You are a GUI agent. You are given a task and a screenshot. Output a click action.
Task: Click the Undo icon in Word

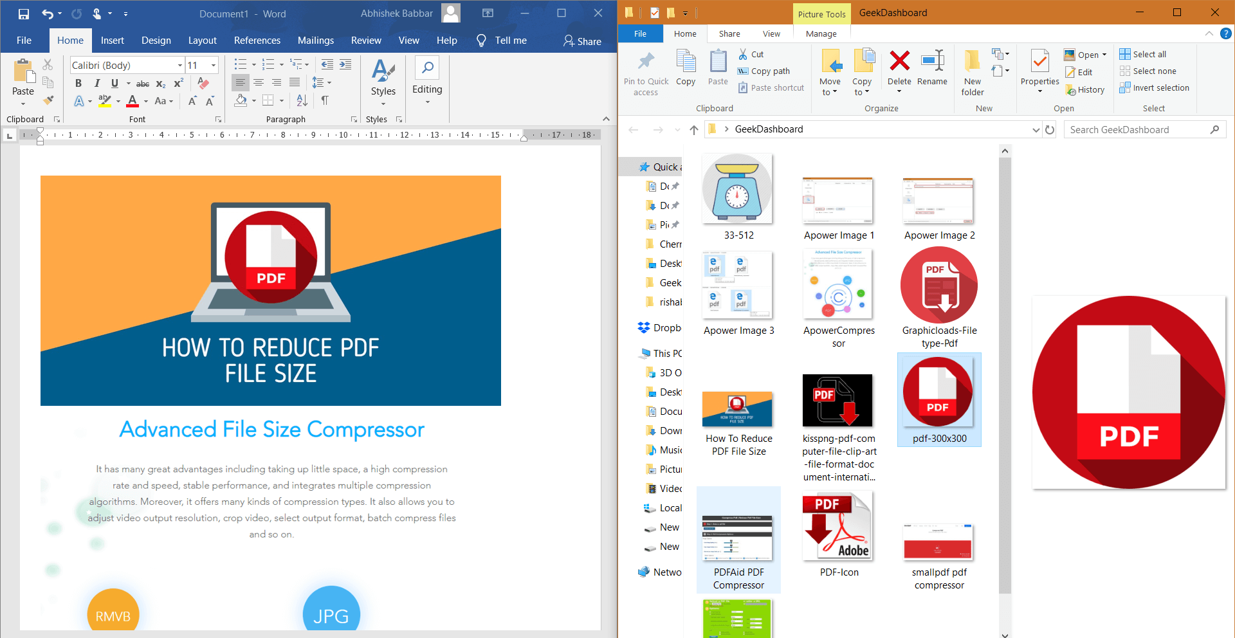click(x=48, y=14)
